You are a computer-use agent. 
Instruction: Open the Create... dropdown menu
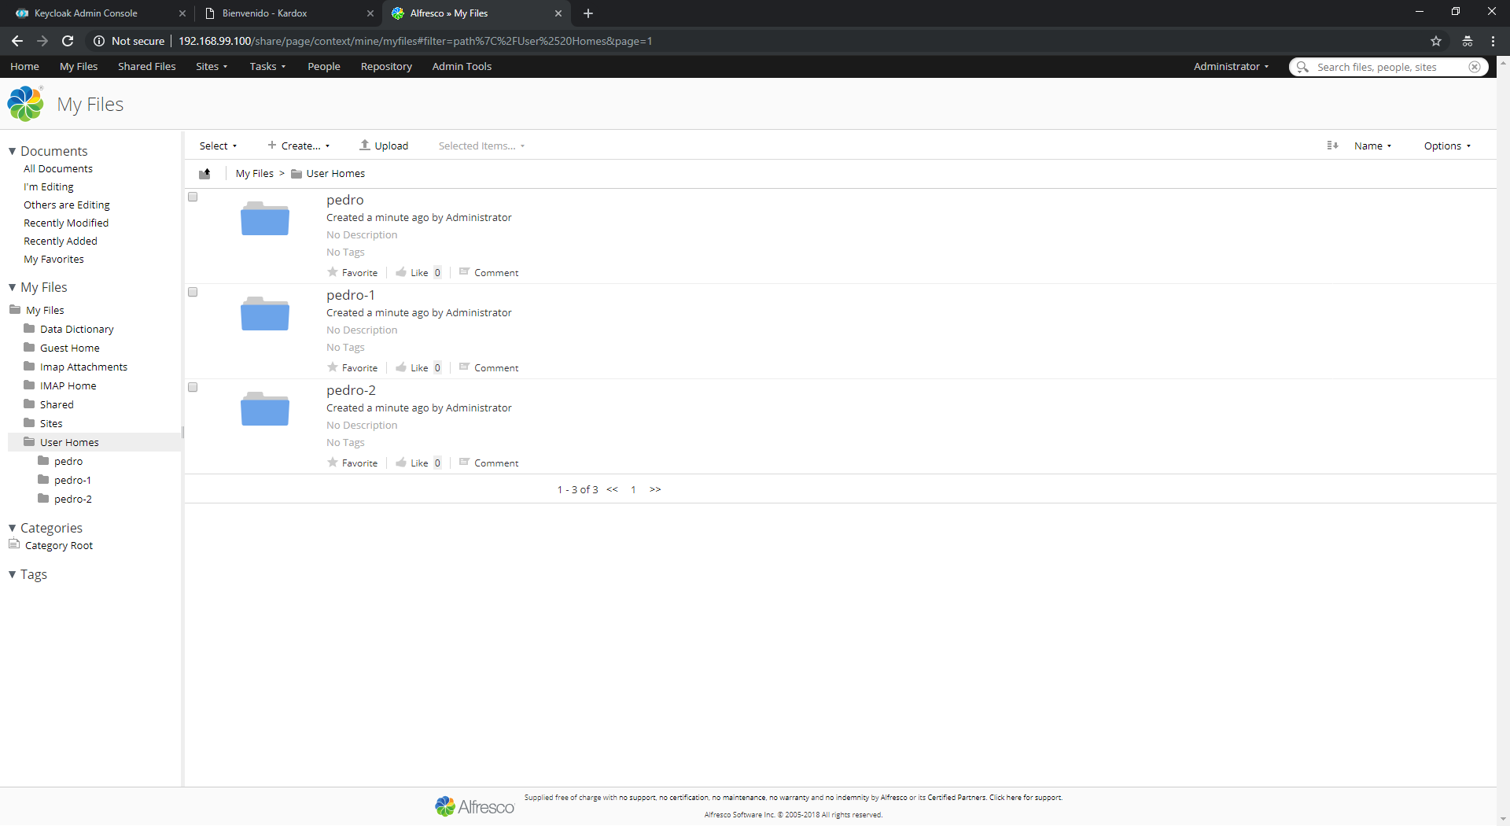tap(299, 146)
